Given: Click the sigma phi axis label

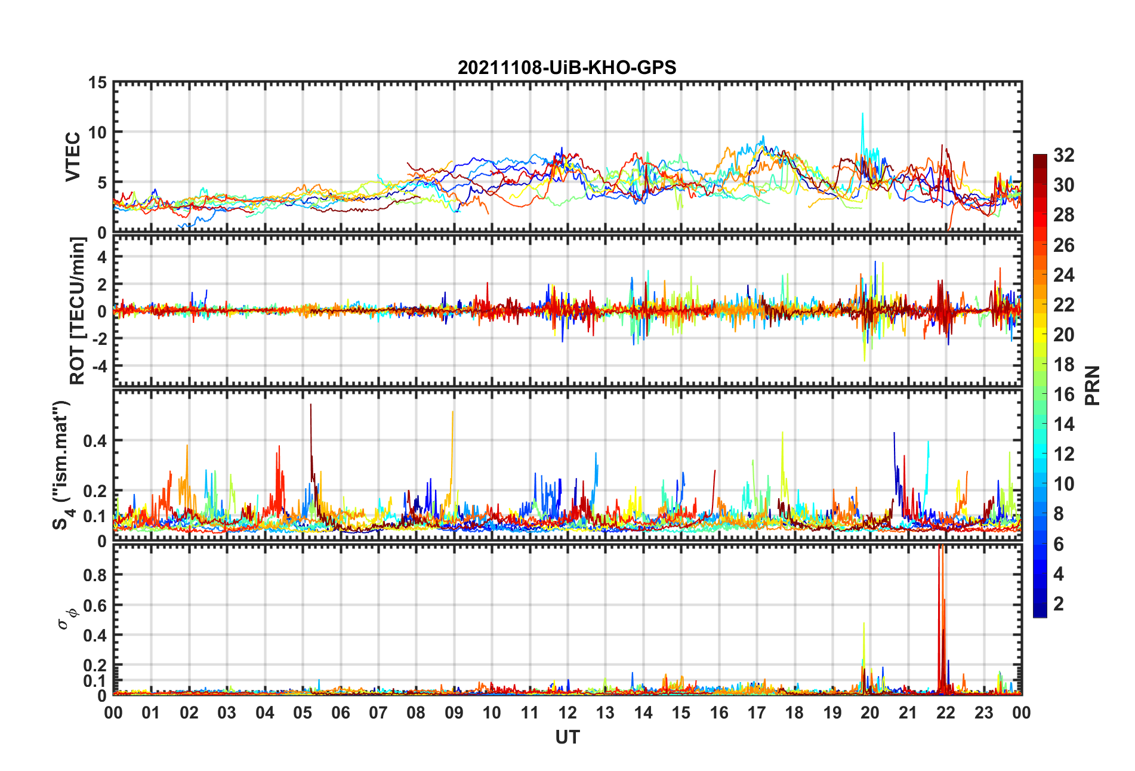Looking at the screenshot, I should pos(66,618).
